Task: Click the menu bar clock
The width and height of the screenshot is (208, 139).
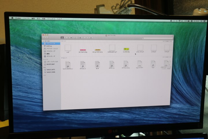Action: 196,21
